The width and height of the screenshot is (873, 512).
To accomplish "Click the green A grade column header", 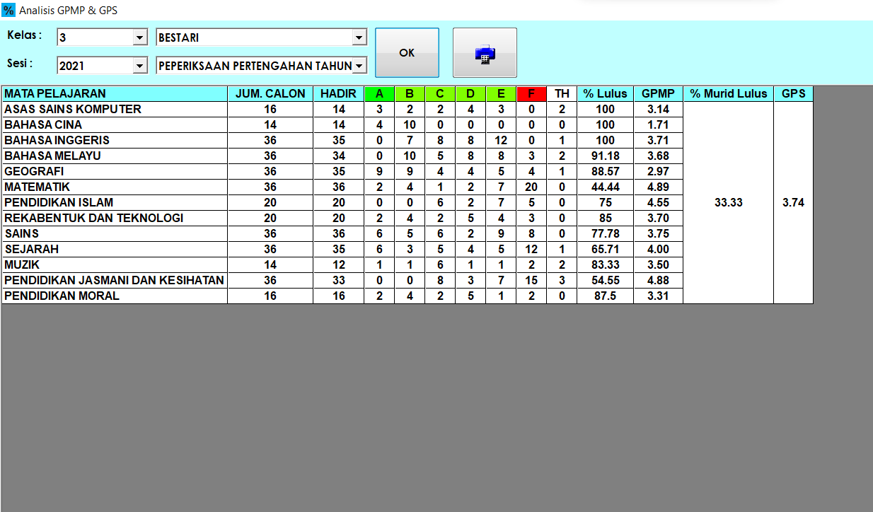I will tap(379, 93).
